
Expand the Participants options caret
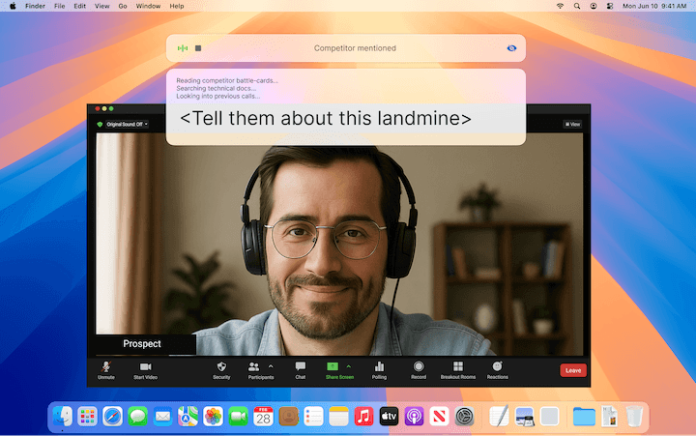271,366
